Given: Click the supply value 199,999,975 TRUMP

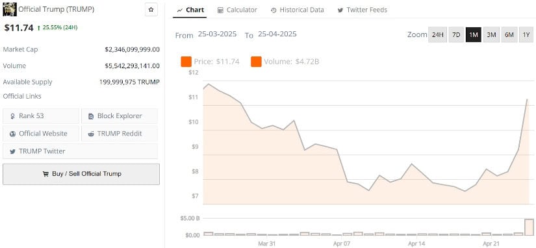Looking at the screenshot, I should [129, 82].
